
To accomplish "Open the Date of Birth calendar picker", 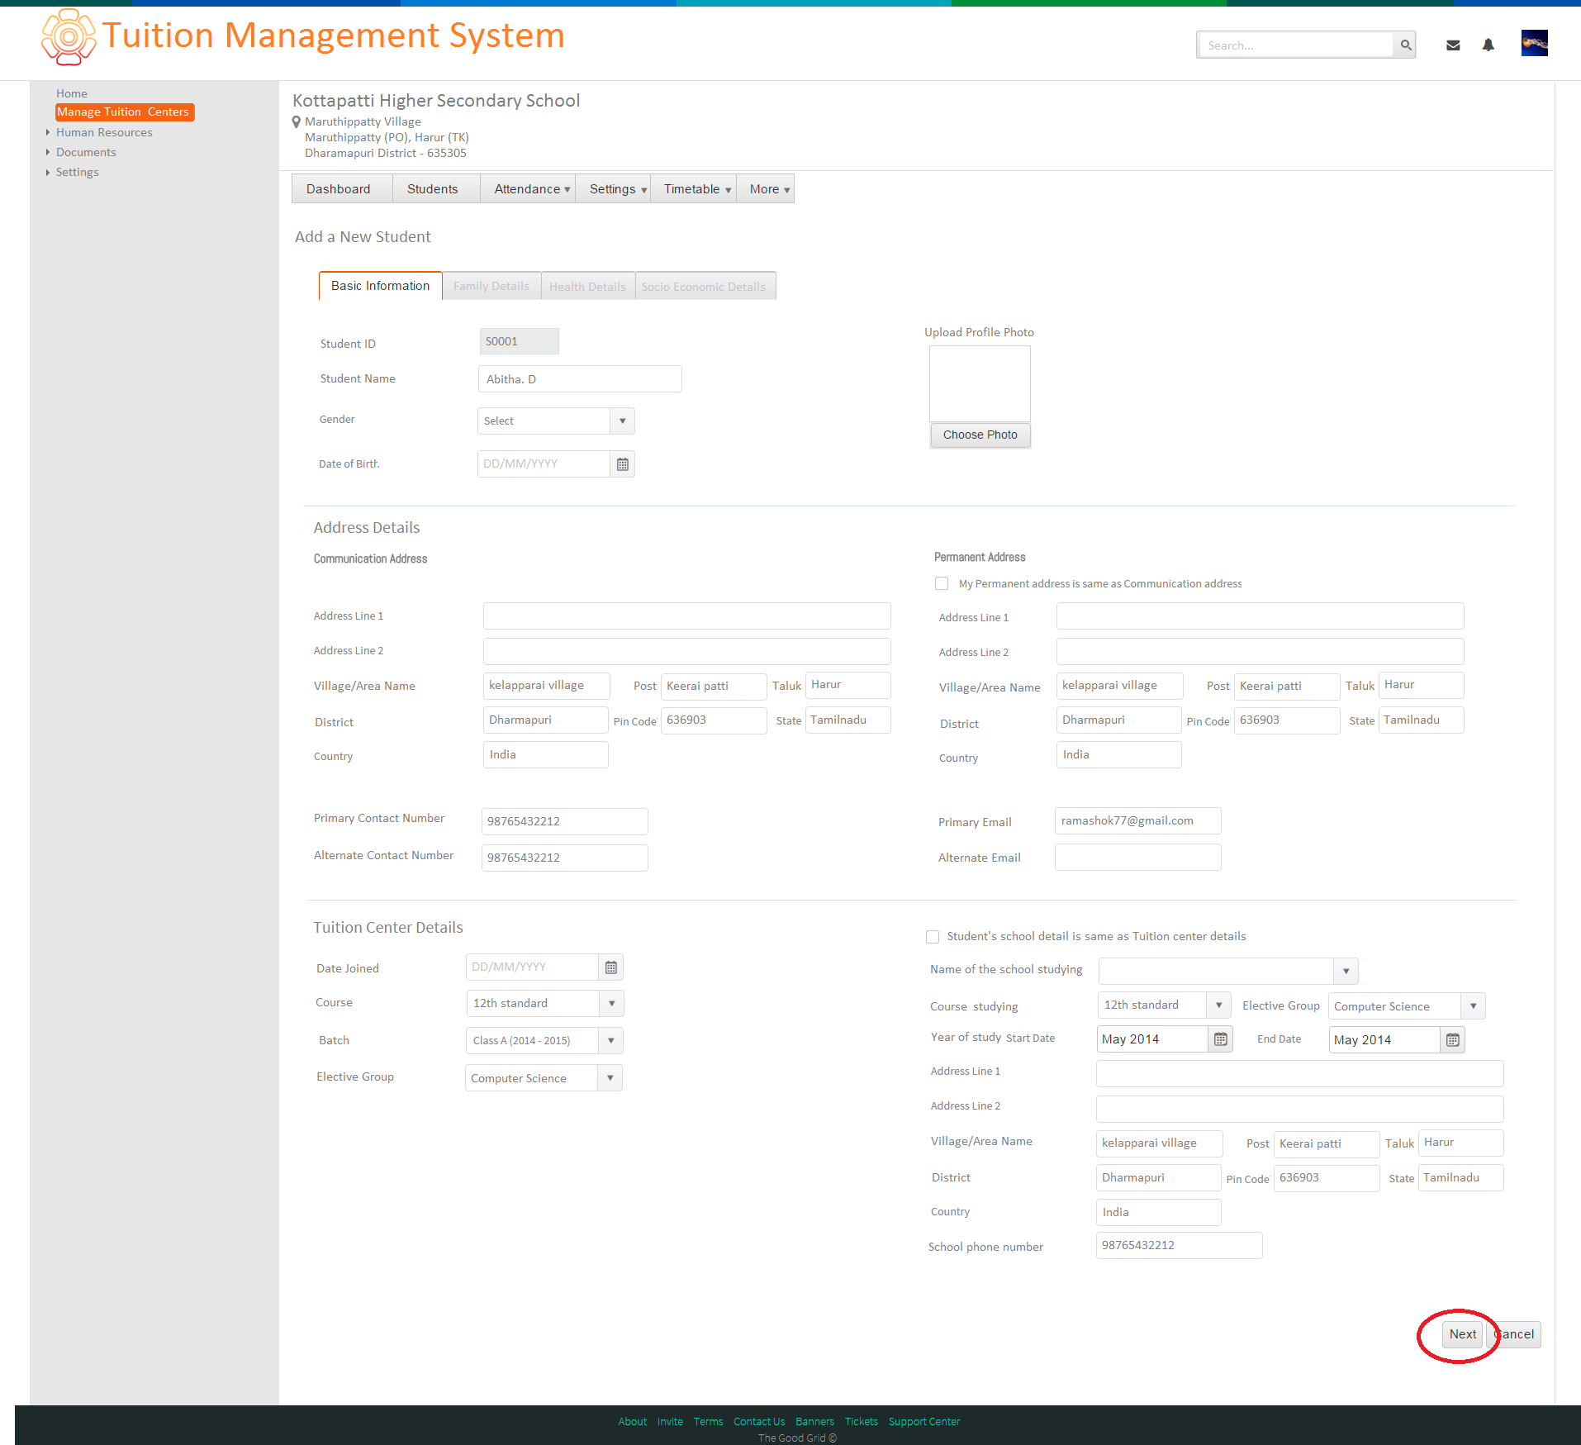I will [x=623, y=464].
